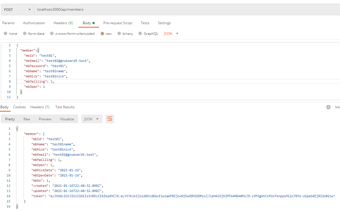
Task: Expand the request body JSON format dropdown
Action: pyautogui.click(x=171, y=34)
